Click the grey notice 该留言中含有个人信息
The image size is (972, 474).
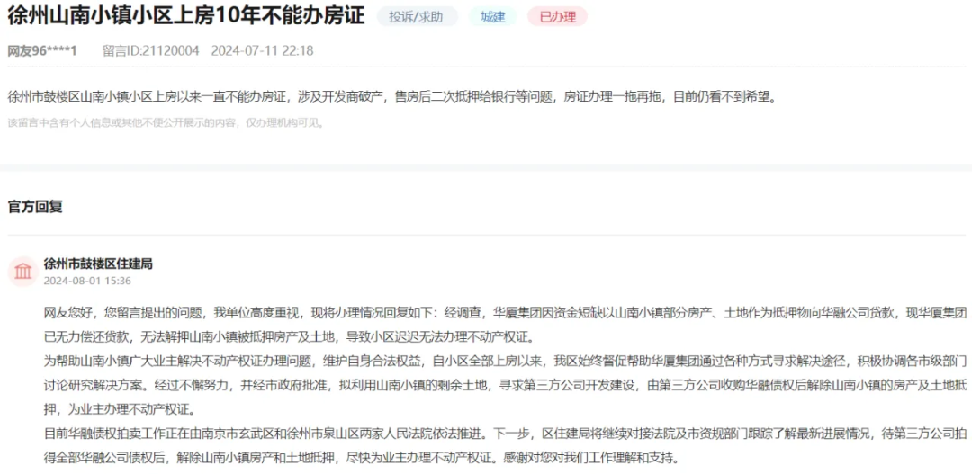[166, 122]
